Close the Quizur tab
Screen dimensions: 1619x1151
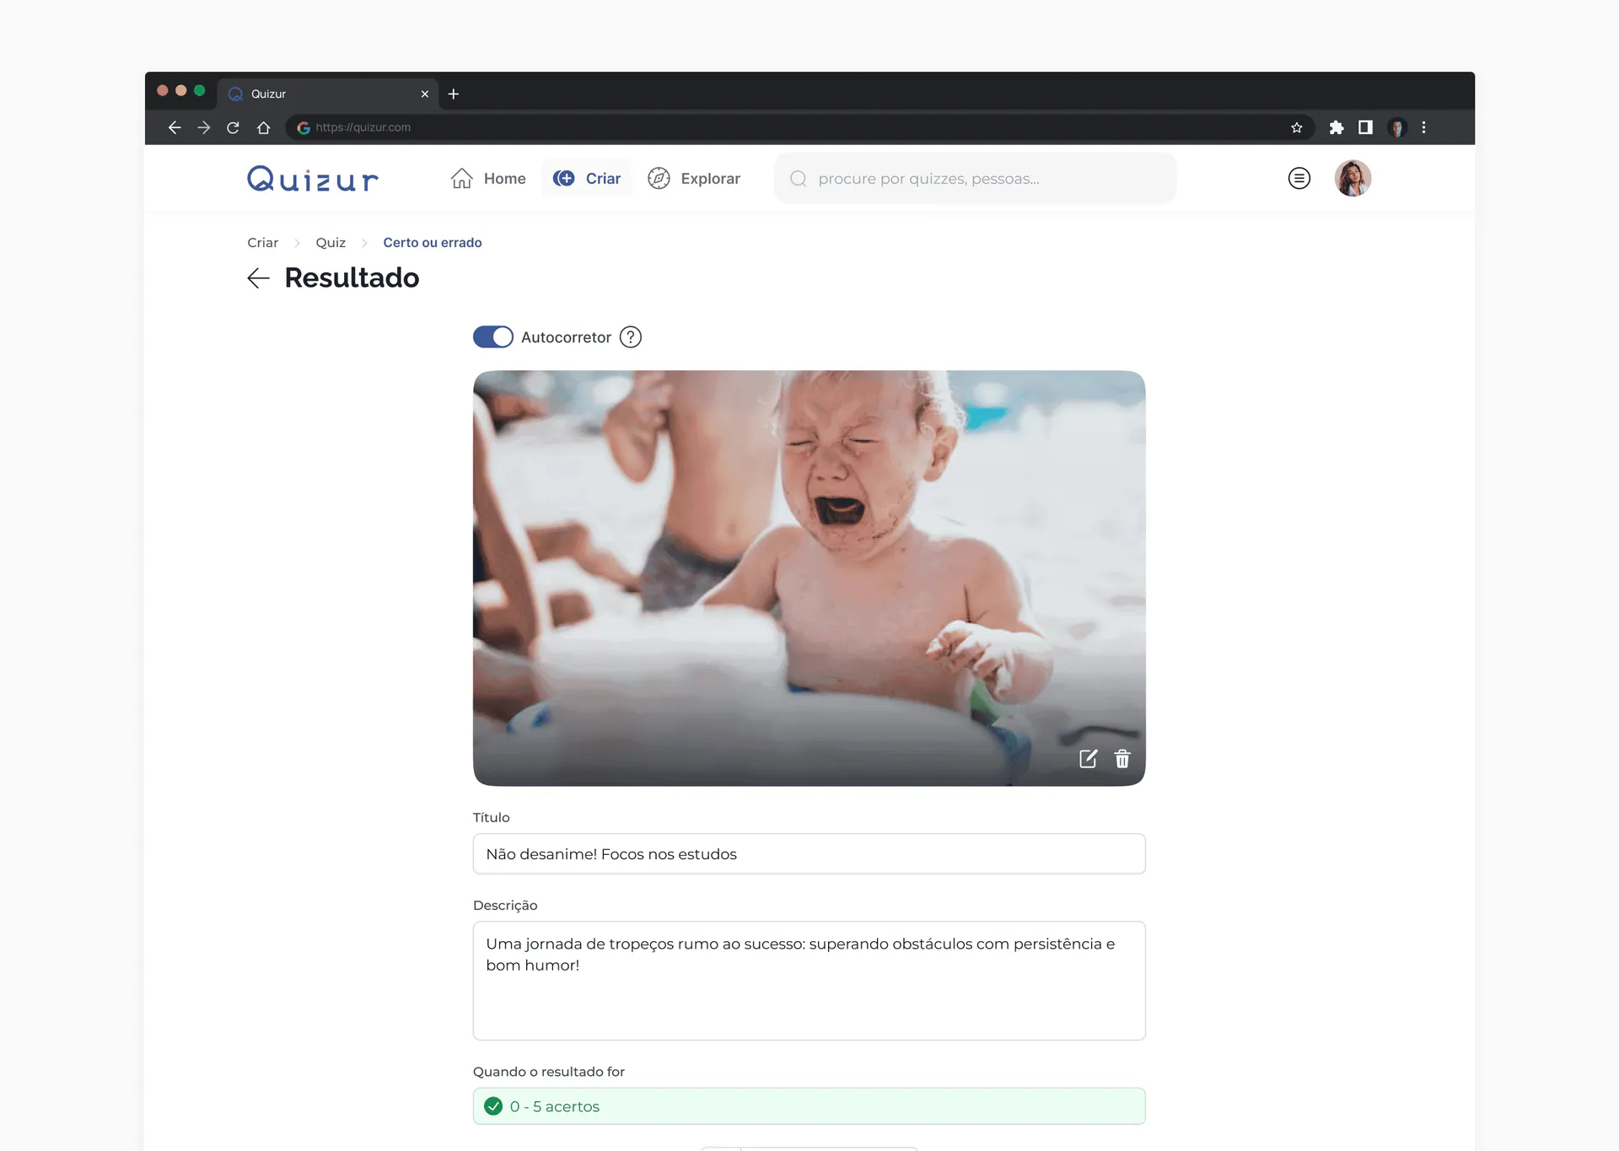coord(425,94)
